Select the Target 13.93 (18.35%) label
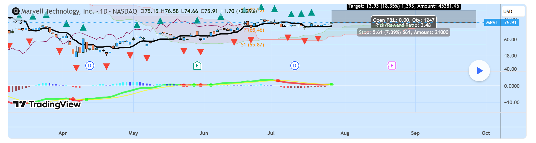536x143 pixels. click(x=403, y=6)
